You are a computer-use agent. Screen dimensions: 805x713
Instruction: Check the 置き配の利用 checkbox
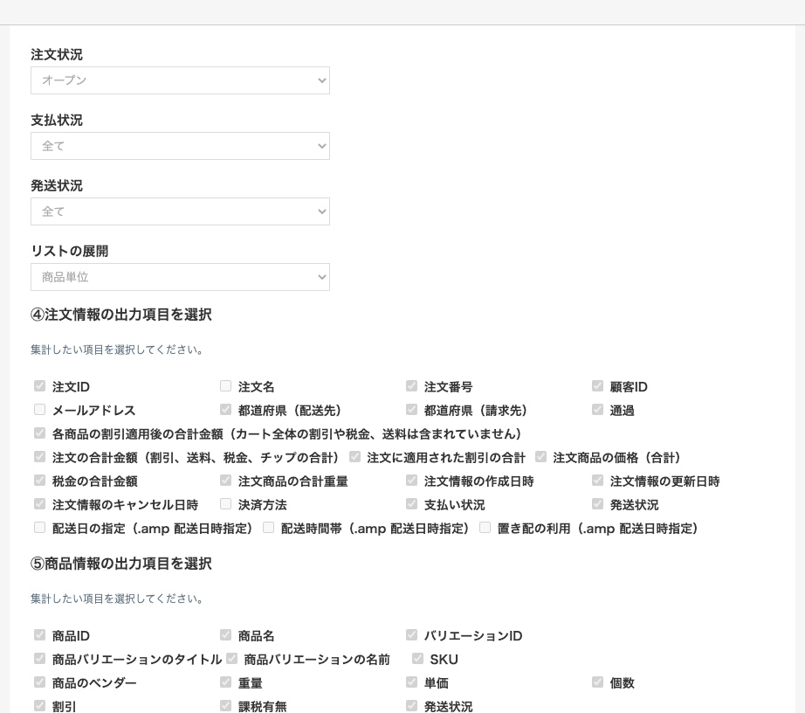[485, 528]
